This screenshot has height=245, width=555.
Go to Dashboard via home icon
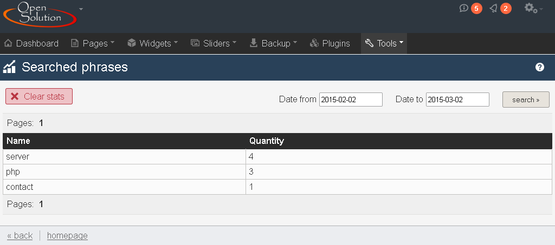tap(8, 43)
